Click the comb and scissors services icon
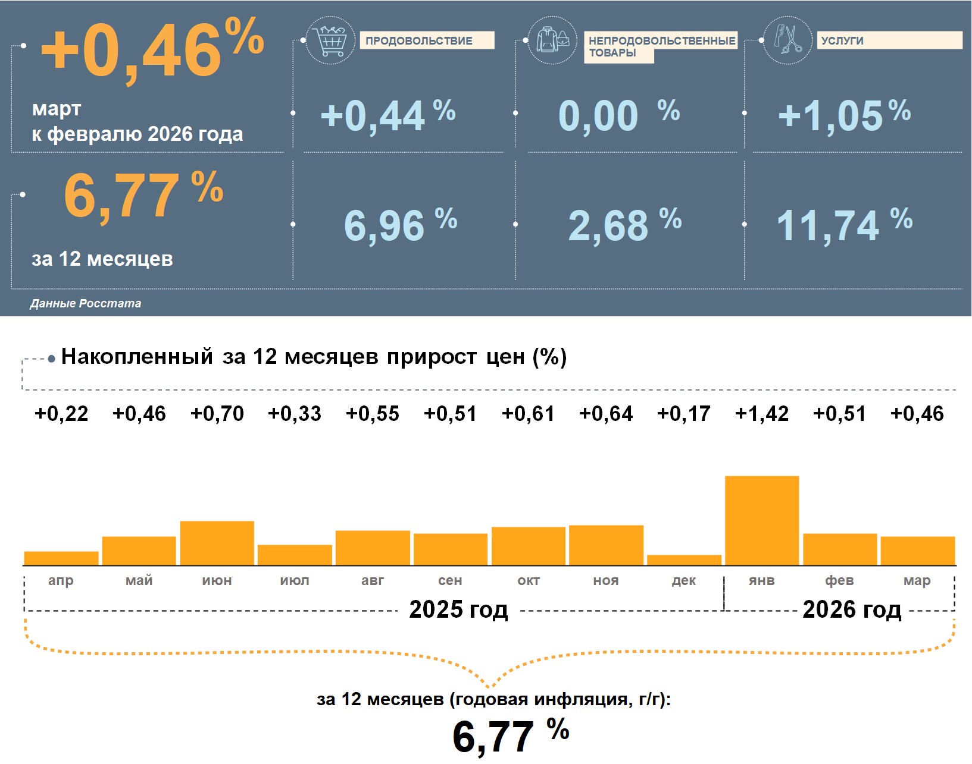The height and width of the screenshot is (764, 972). click(787, 41)
